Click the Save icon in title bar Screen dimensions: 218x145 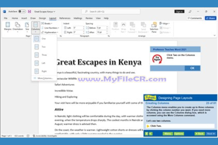tap(29, 11)
